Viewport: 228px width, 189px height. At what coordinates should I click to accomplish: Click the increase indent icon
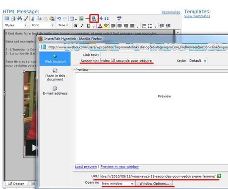(168, 26)
